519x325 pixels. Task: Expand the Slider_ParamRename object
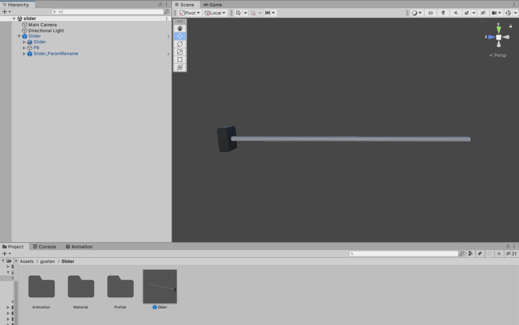pos(24,54)
